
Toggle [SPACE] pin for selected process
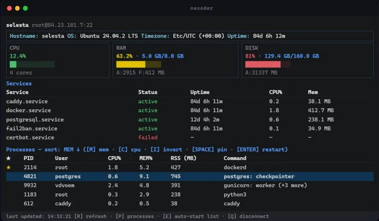click(x=209, y=150)
